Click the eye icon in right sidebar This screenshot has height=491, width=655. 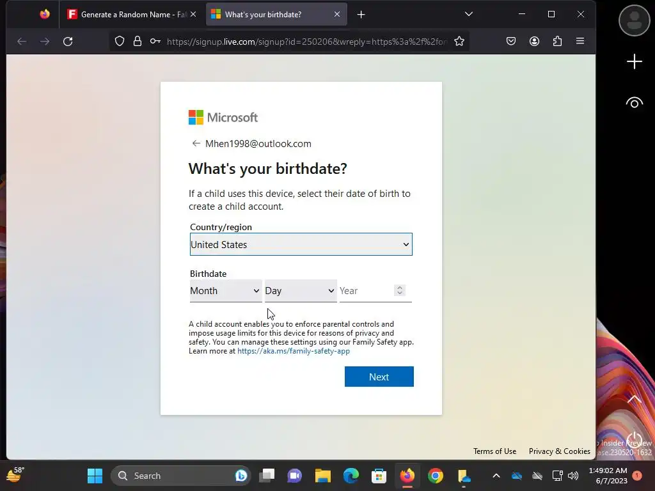coord(634,103)
